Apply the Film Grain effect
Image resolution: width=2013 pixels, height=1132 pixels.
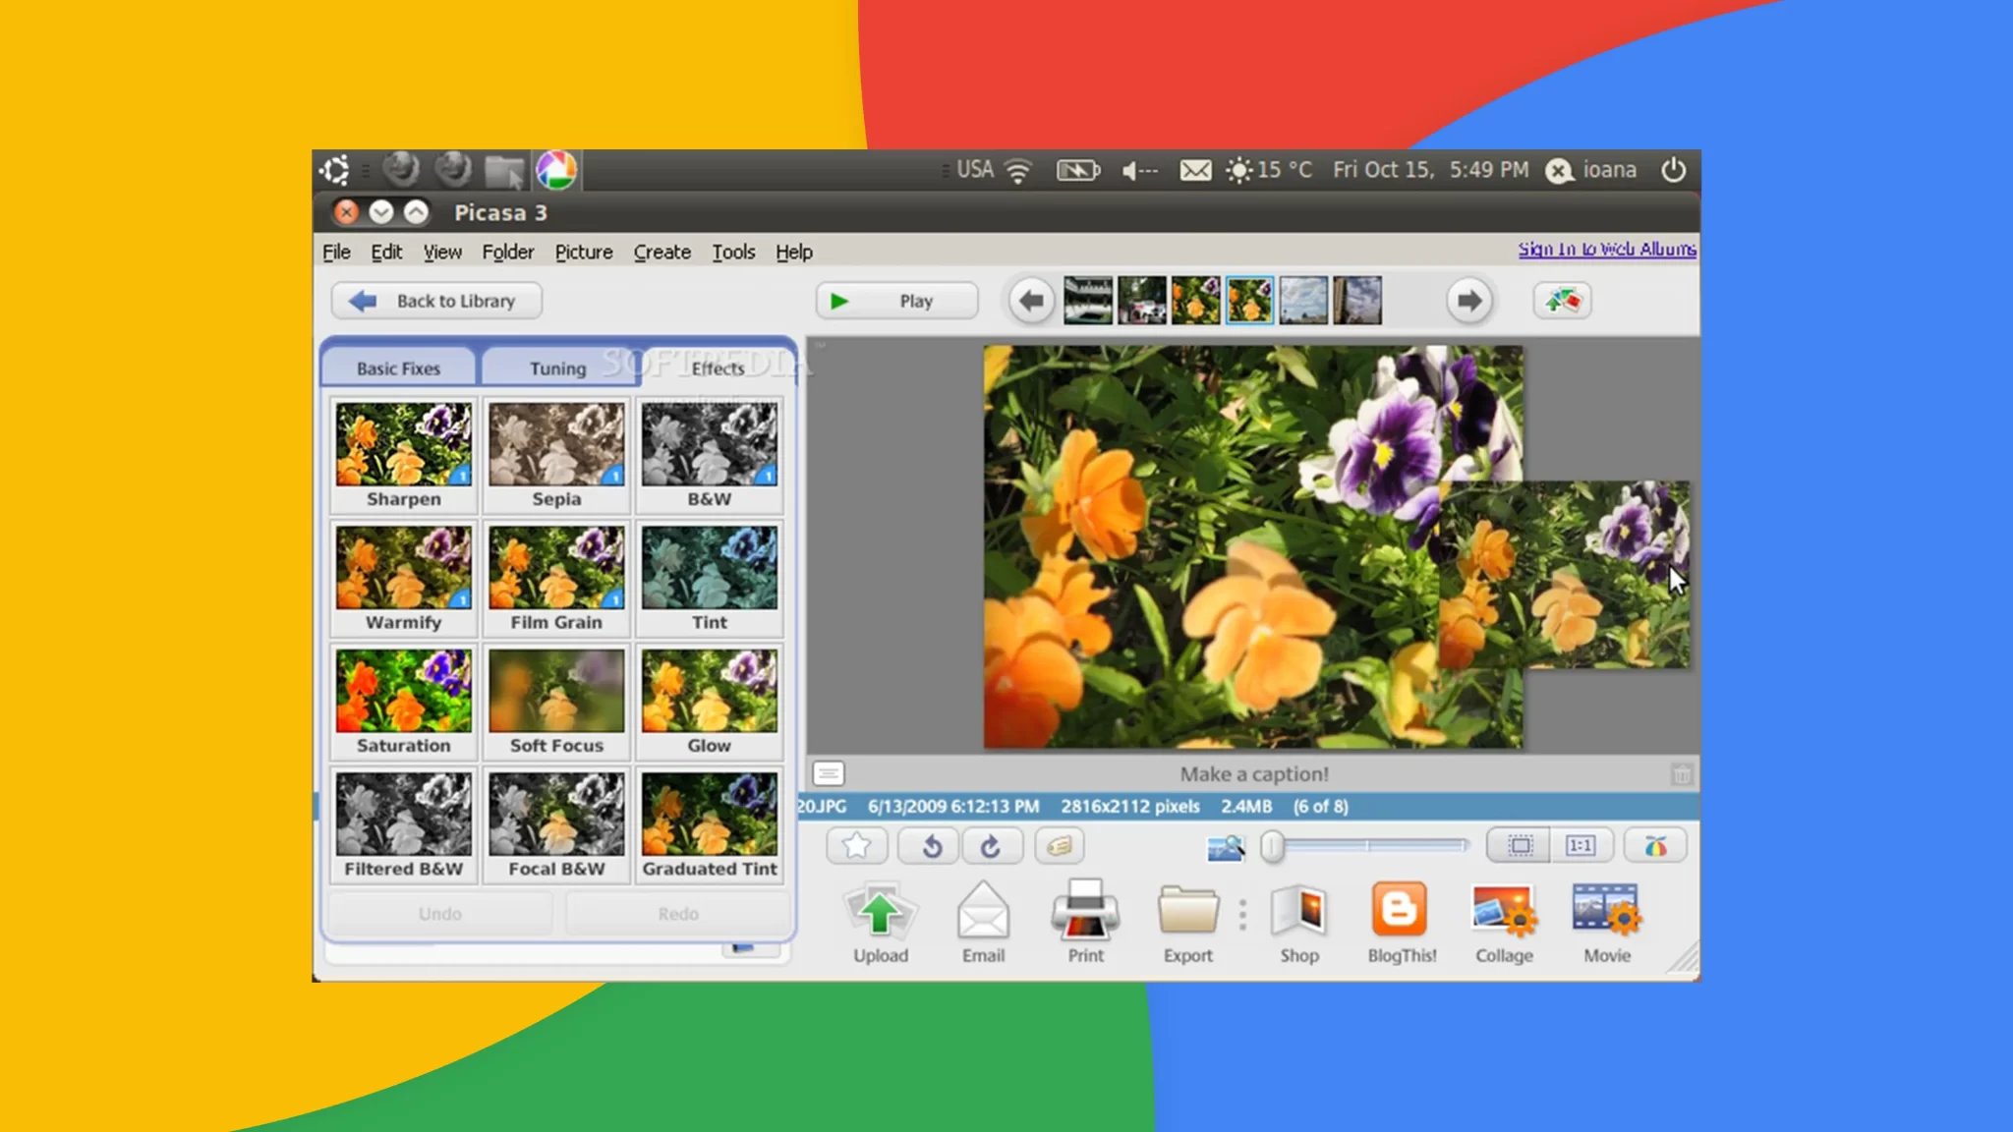tap(556, 579)
